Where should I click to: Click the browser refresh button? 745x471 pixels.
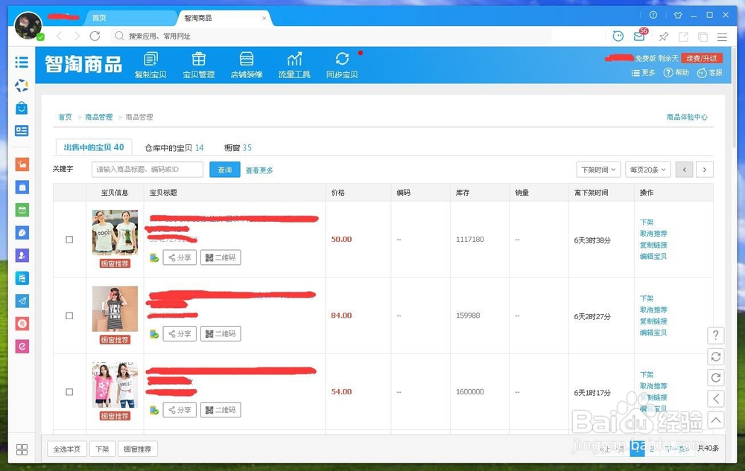pyautogui.click(x=95, y=36)
